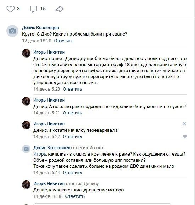Open Игорь Никитин avatar on last reply
This screenshot has height=205, width=195.
26,185
